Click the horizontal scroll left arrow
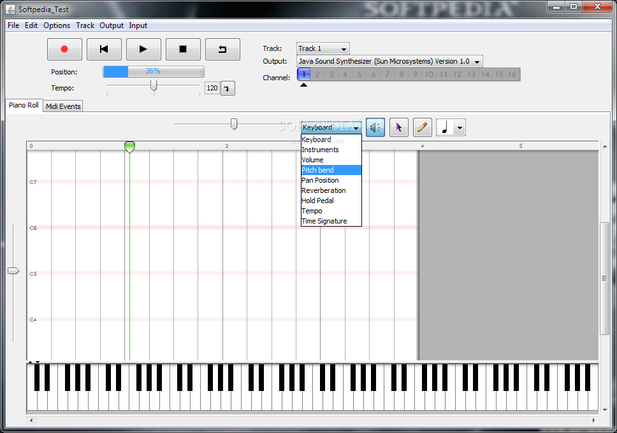 coord(31,420)
